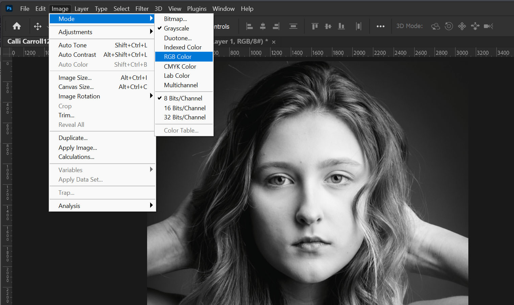Click the distribute horizontally icon

pyautogui.click(x=358, y=26)
